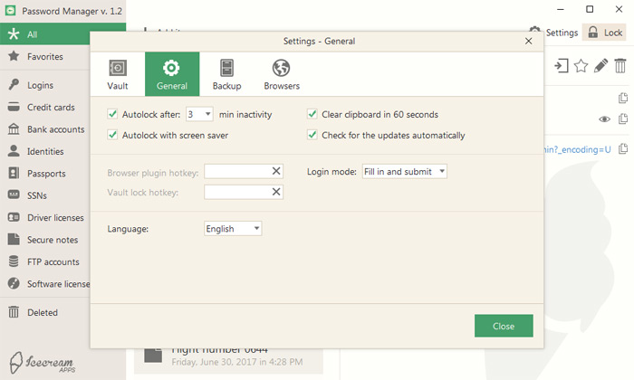
Task: Delete entry with trash can icon
Action: coord(620,65)
